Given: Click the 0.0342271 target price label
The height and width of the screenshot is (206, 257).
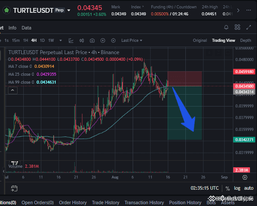Looking at the screenshot, I should 244,140.
